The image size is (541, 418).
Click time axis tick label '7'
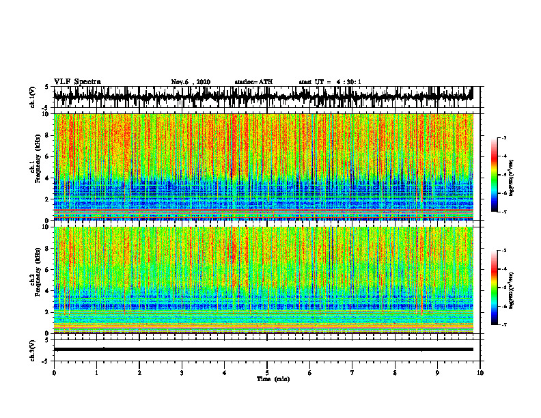[x=352, y=373]
